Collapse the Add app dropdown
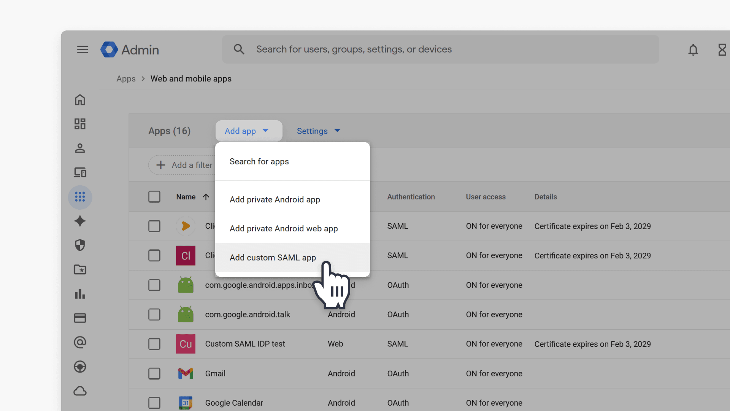This screenshot has width=730, height=411. (249, 131)
